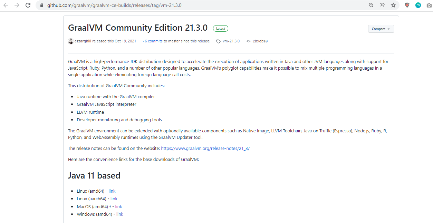Open the browser profile avatar
Viewport: 433px width, 223px height.
tap(418, 5)
